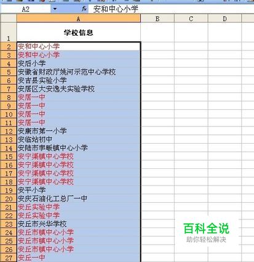Select row 8 header

point(8,97)
